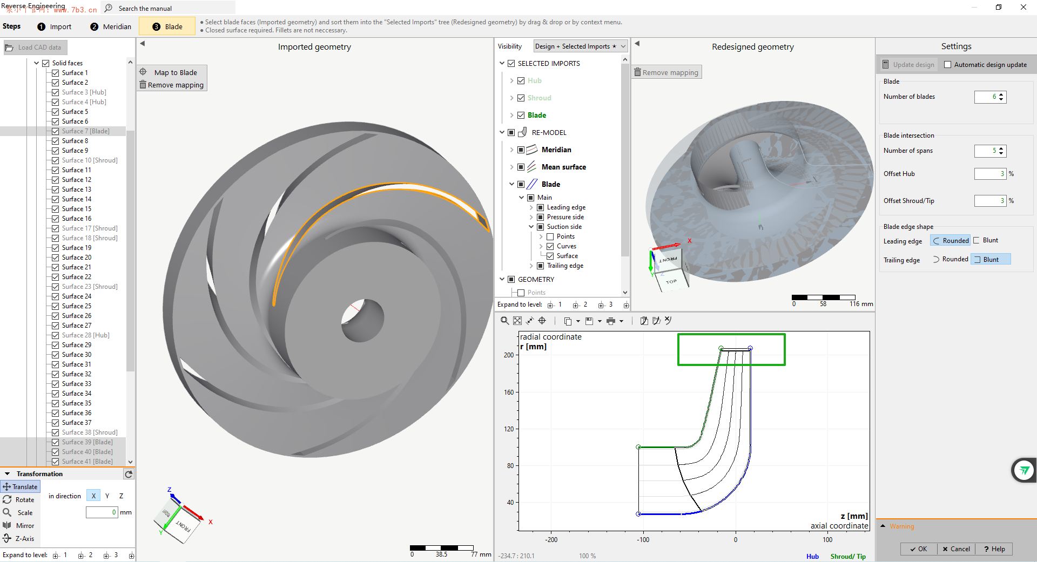
Task: Collapse the Redesigned geometry panel arrow
Action: (x=637, y=44)
